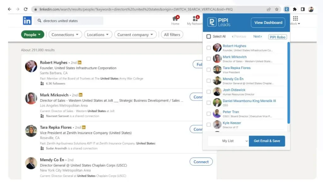Check the Josh Didawick checkbox
The height and width of the screenshot is (188, 323).
tap(209, 91)
